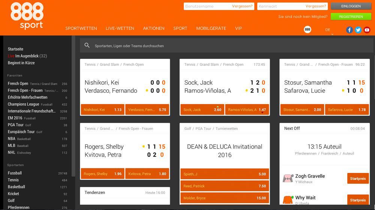Image resolution: width=375 pixels, height=210 pixels.
Task: Focus the sports search field
Action: (x=226, y=46)
